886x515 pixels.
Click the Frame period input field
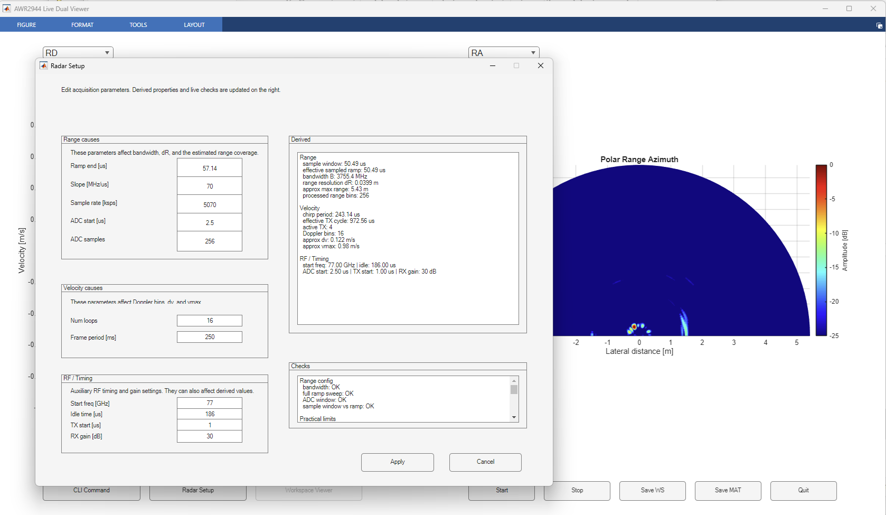click(210, 337)
